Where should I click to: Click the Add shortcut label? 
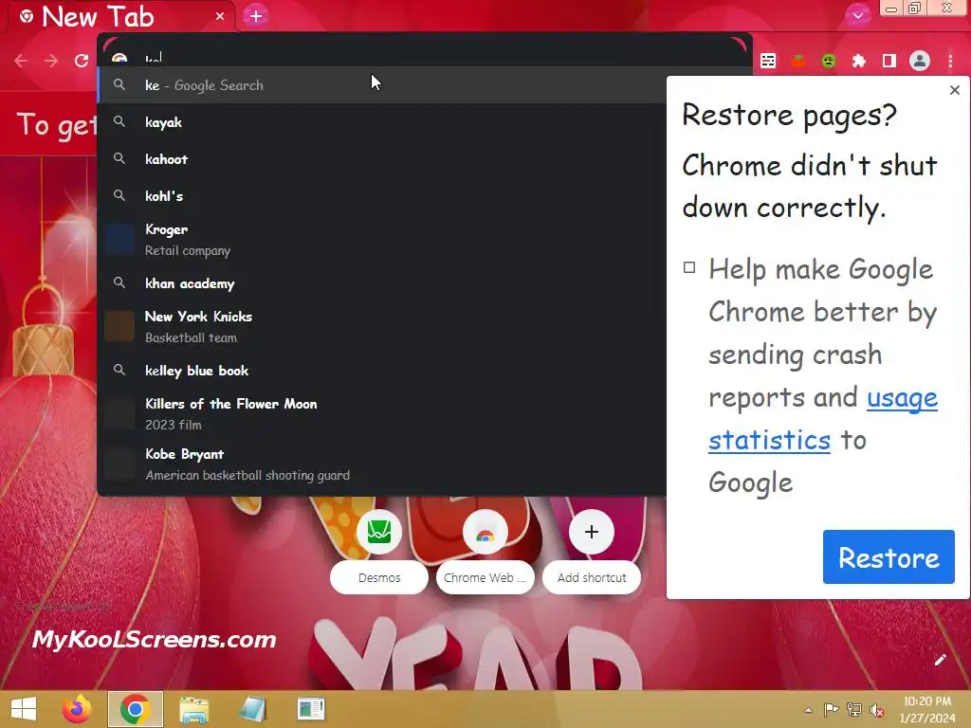(x=592, y=577)
